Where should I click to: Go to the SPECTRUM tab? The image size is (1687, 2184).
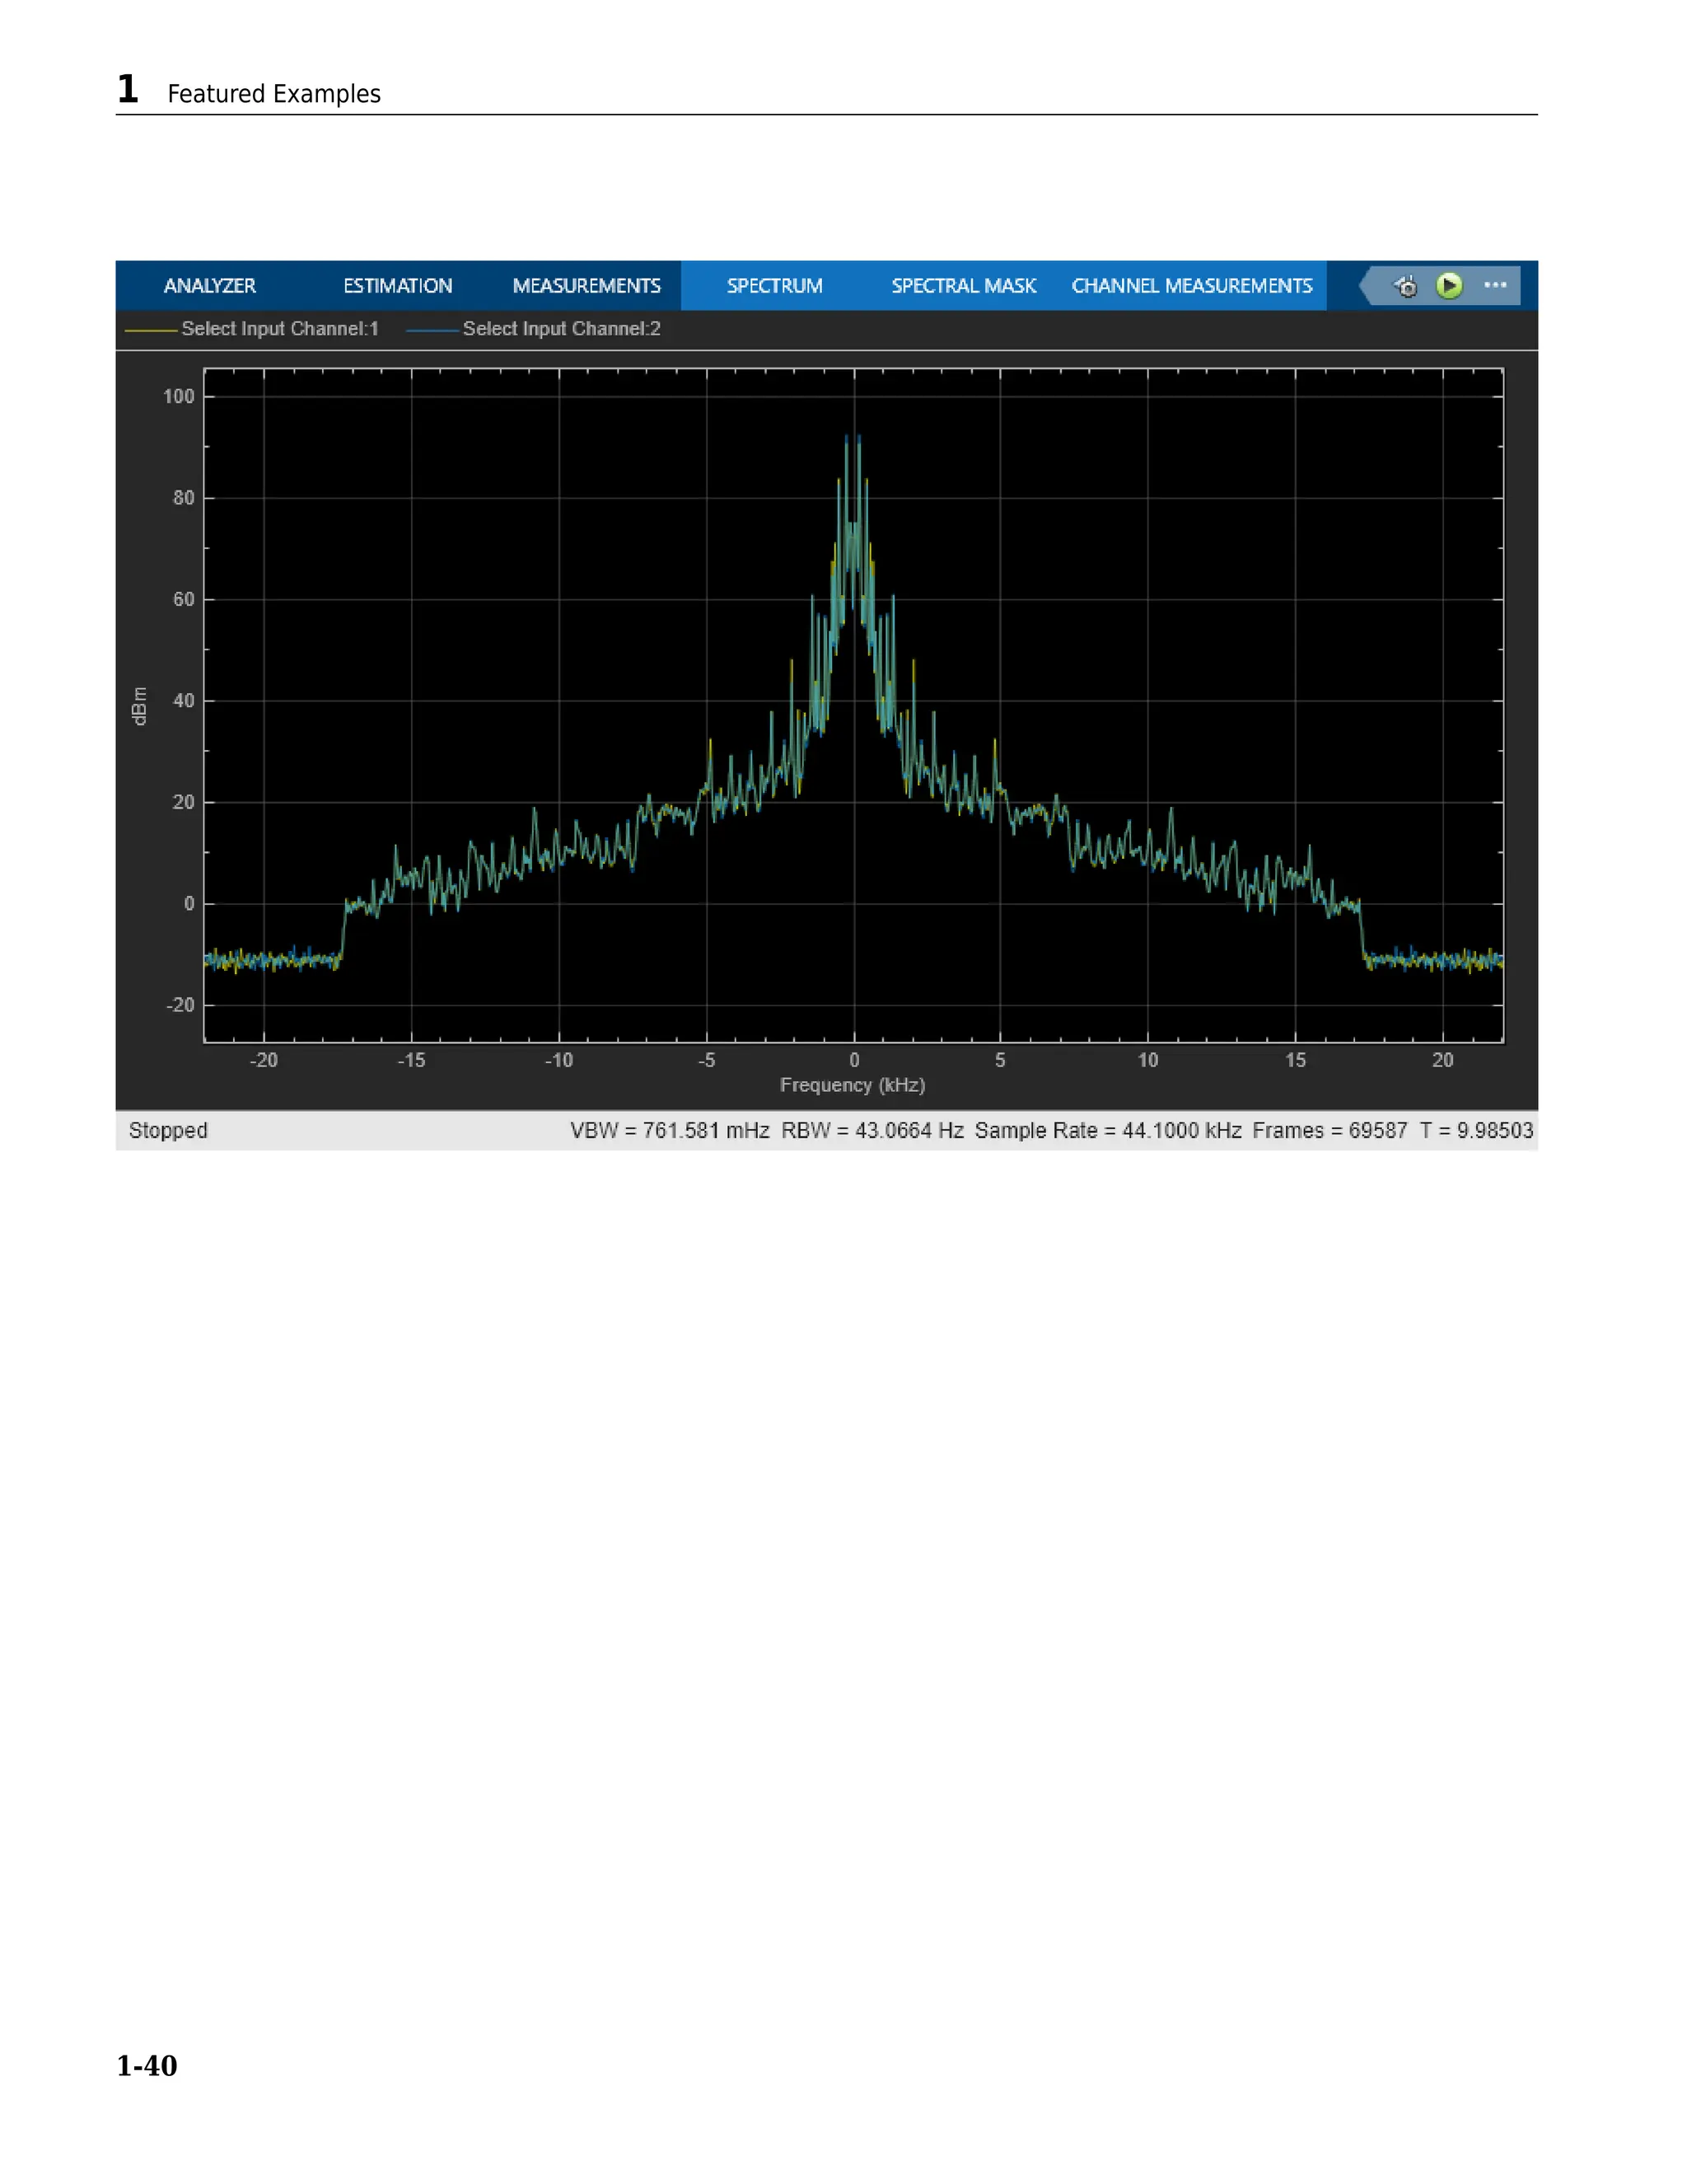coord(774,286)
